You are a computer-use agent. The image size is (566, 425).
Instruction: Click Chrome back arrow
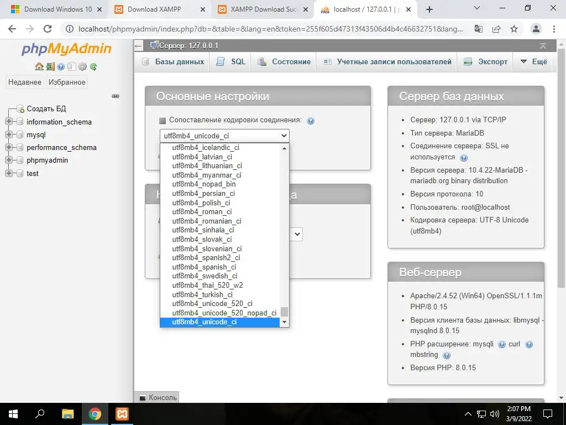pyautogui.click(x=12, y=29)
